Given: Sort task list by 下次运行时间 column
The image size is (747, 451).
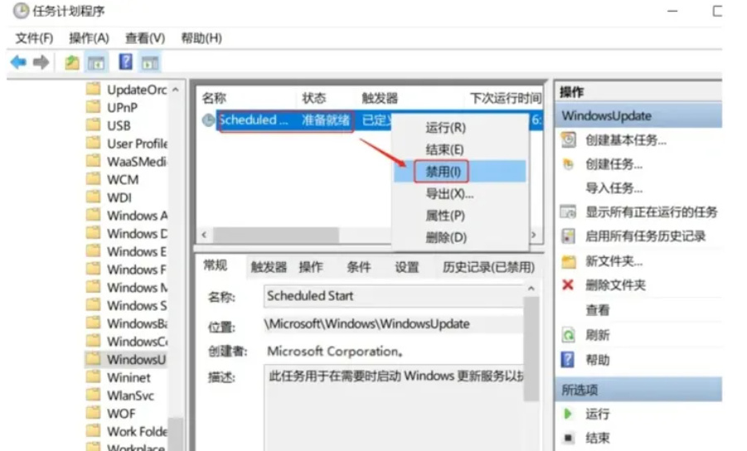Looking at the screenshot, I should [x=506, y=98].
